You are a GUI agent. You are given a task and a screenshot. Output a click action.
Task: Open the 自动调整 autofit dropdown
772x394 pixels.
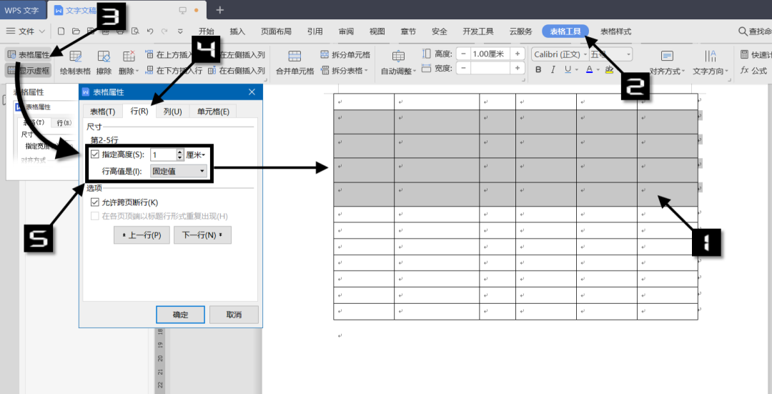tap(398, 62)
